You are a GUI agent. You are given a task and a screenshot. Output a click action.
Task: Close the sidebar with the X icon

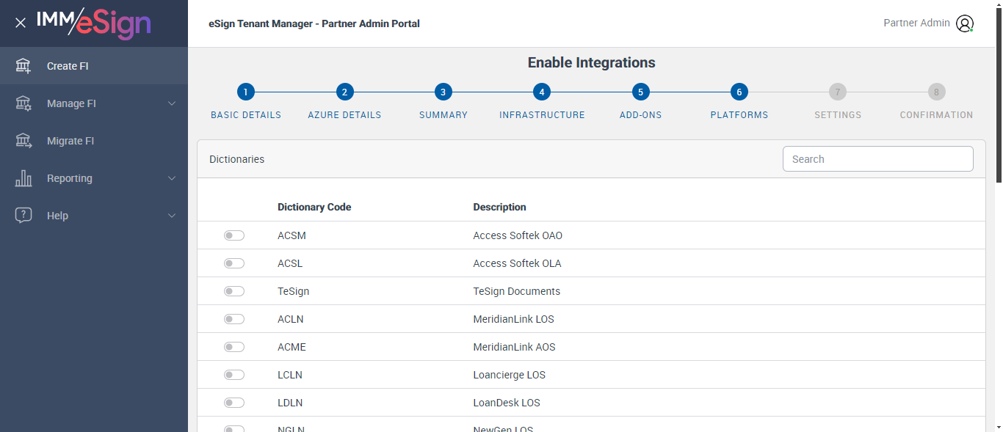21,23
